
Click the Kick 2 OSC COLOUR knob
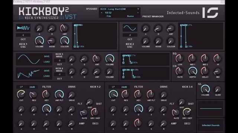[x=171, y=41]
